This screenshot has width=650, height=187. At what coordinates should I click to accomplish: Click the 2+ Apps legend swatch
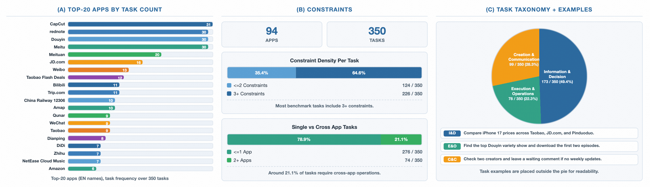[229, 160]
